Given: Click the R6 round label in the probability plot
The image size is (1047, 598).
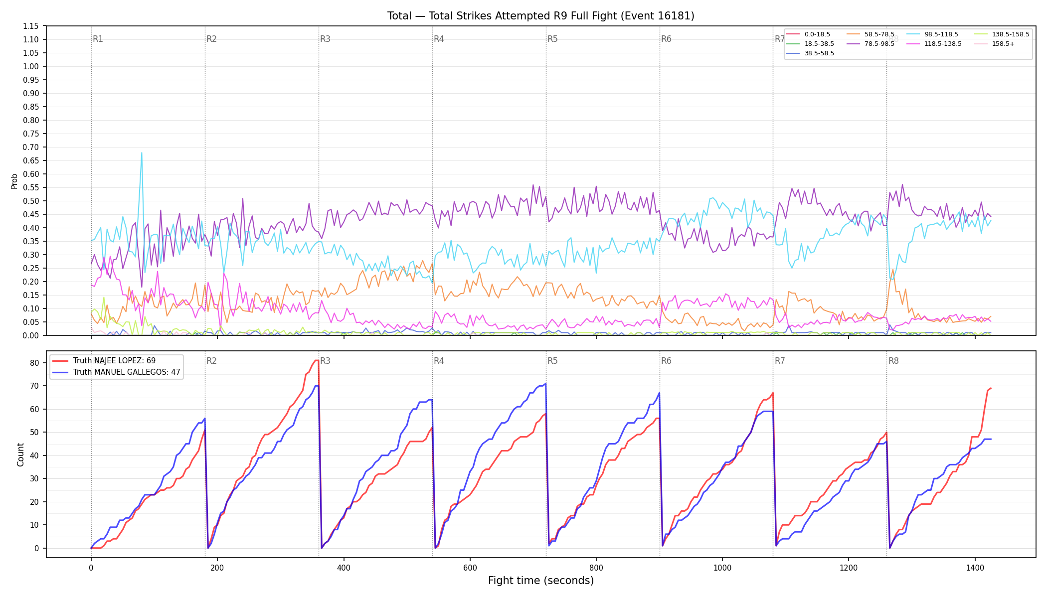Looking at the screenshot, I should click(x=666, y=39).
